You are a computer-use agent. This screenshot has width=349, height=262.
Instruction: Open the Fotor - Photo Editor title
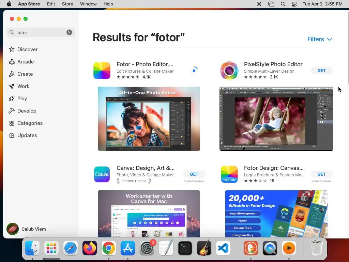pyautogui.click(x=145, y=64)
